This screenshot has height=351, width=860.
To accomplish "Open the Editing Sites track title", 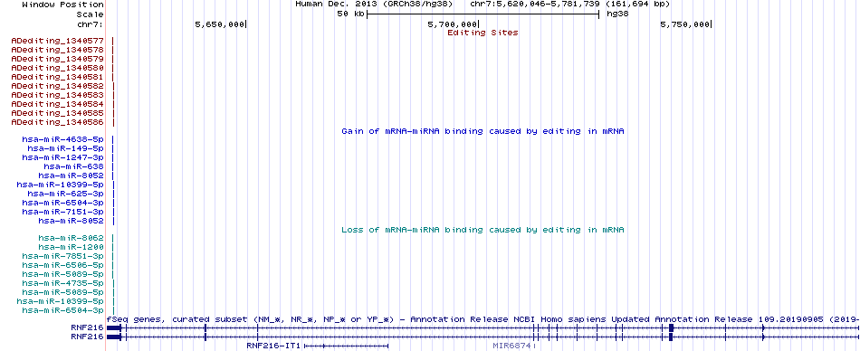I will [x=483, y=33].
